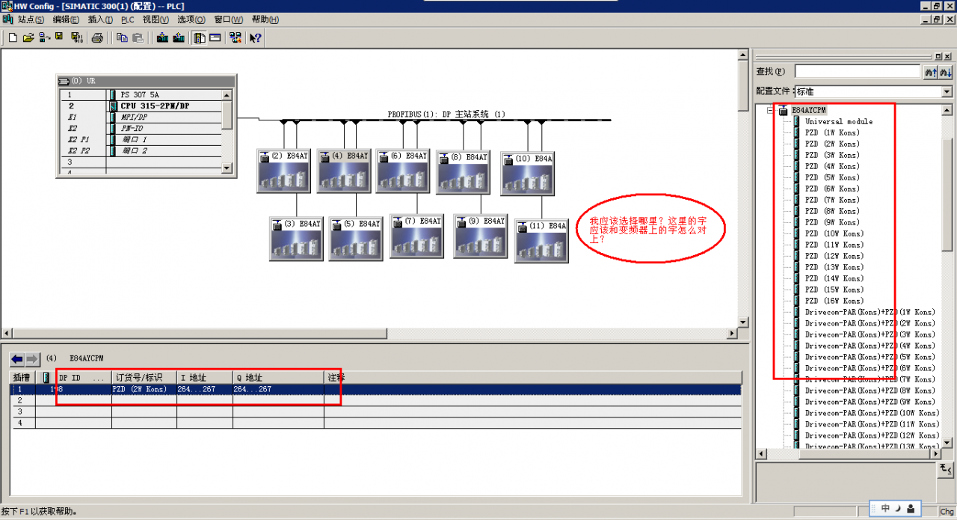Click the 中 input method indicator

(x=886, y=508)
